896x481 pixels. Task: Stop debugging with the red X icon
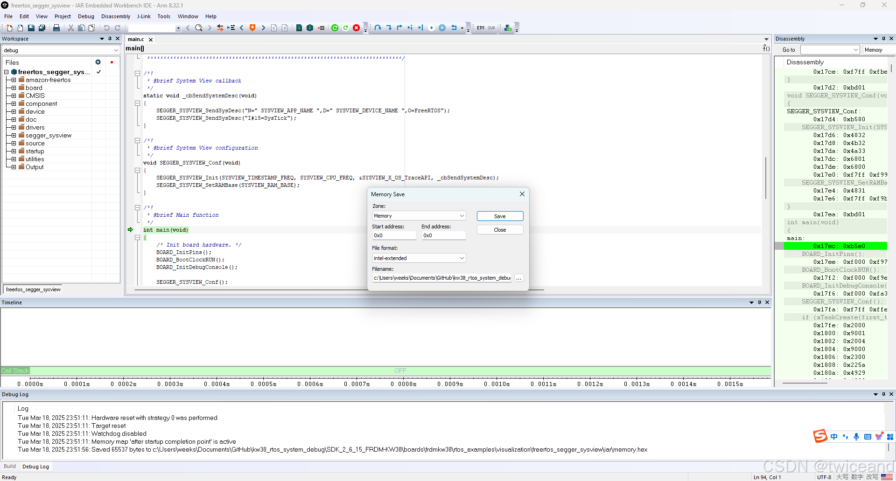tap(357, 28)
